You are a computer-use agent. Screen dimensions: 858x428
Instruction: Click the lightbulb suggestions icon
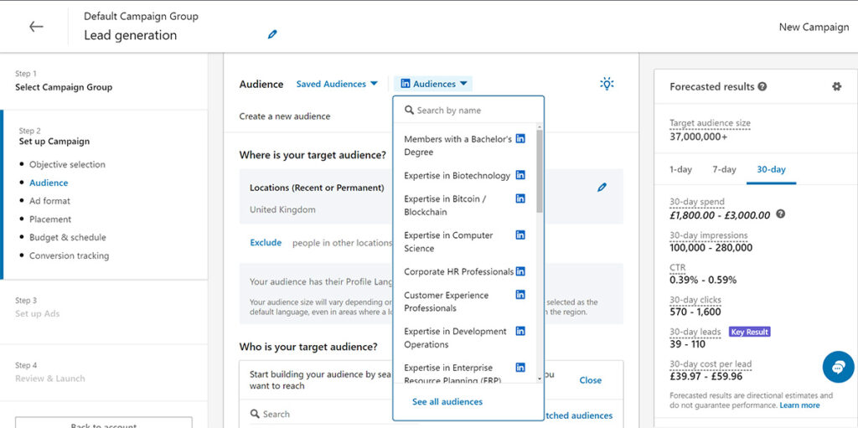tap(607, 84)
